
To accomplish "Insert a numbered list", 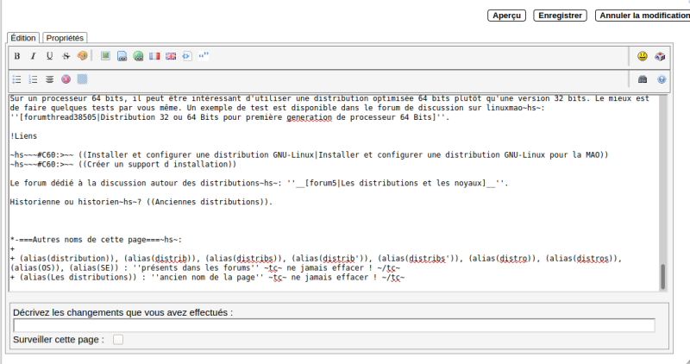I will pos(33,79).
